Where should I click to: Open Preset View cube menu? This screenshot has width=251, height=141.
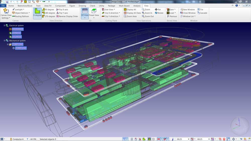pos(94,14)
